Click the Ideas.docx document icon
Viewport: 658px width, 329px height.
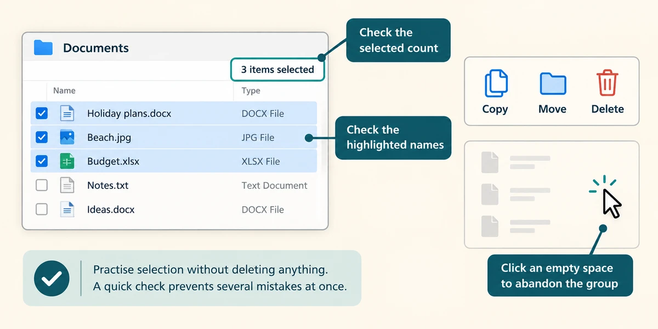click(67, 209)
